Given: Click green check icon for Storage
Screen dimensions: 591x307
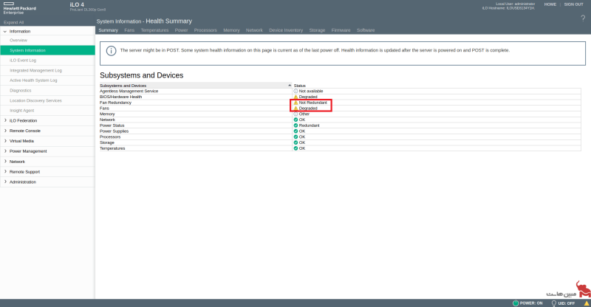Looking at the screenshot, I should (x=295, y=142).
